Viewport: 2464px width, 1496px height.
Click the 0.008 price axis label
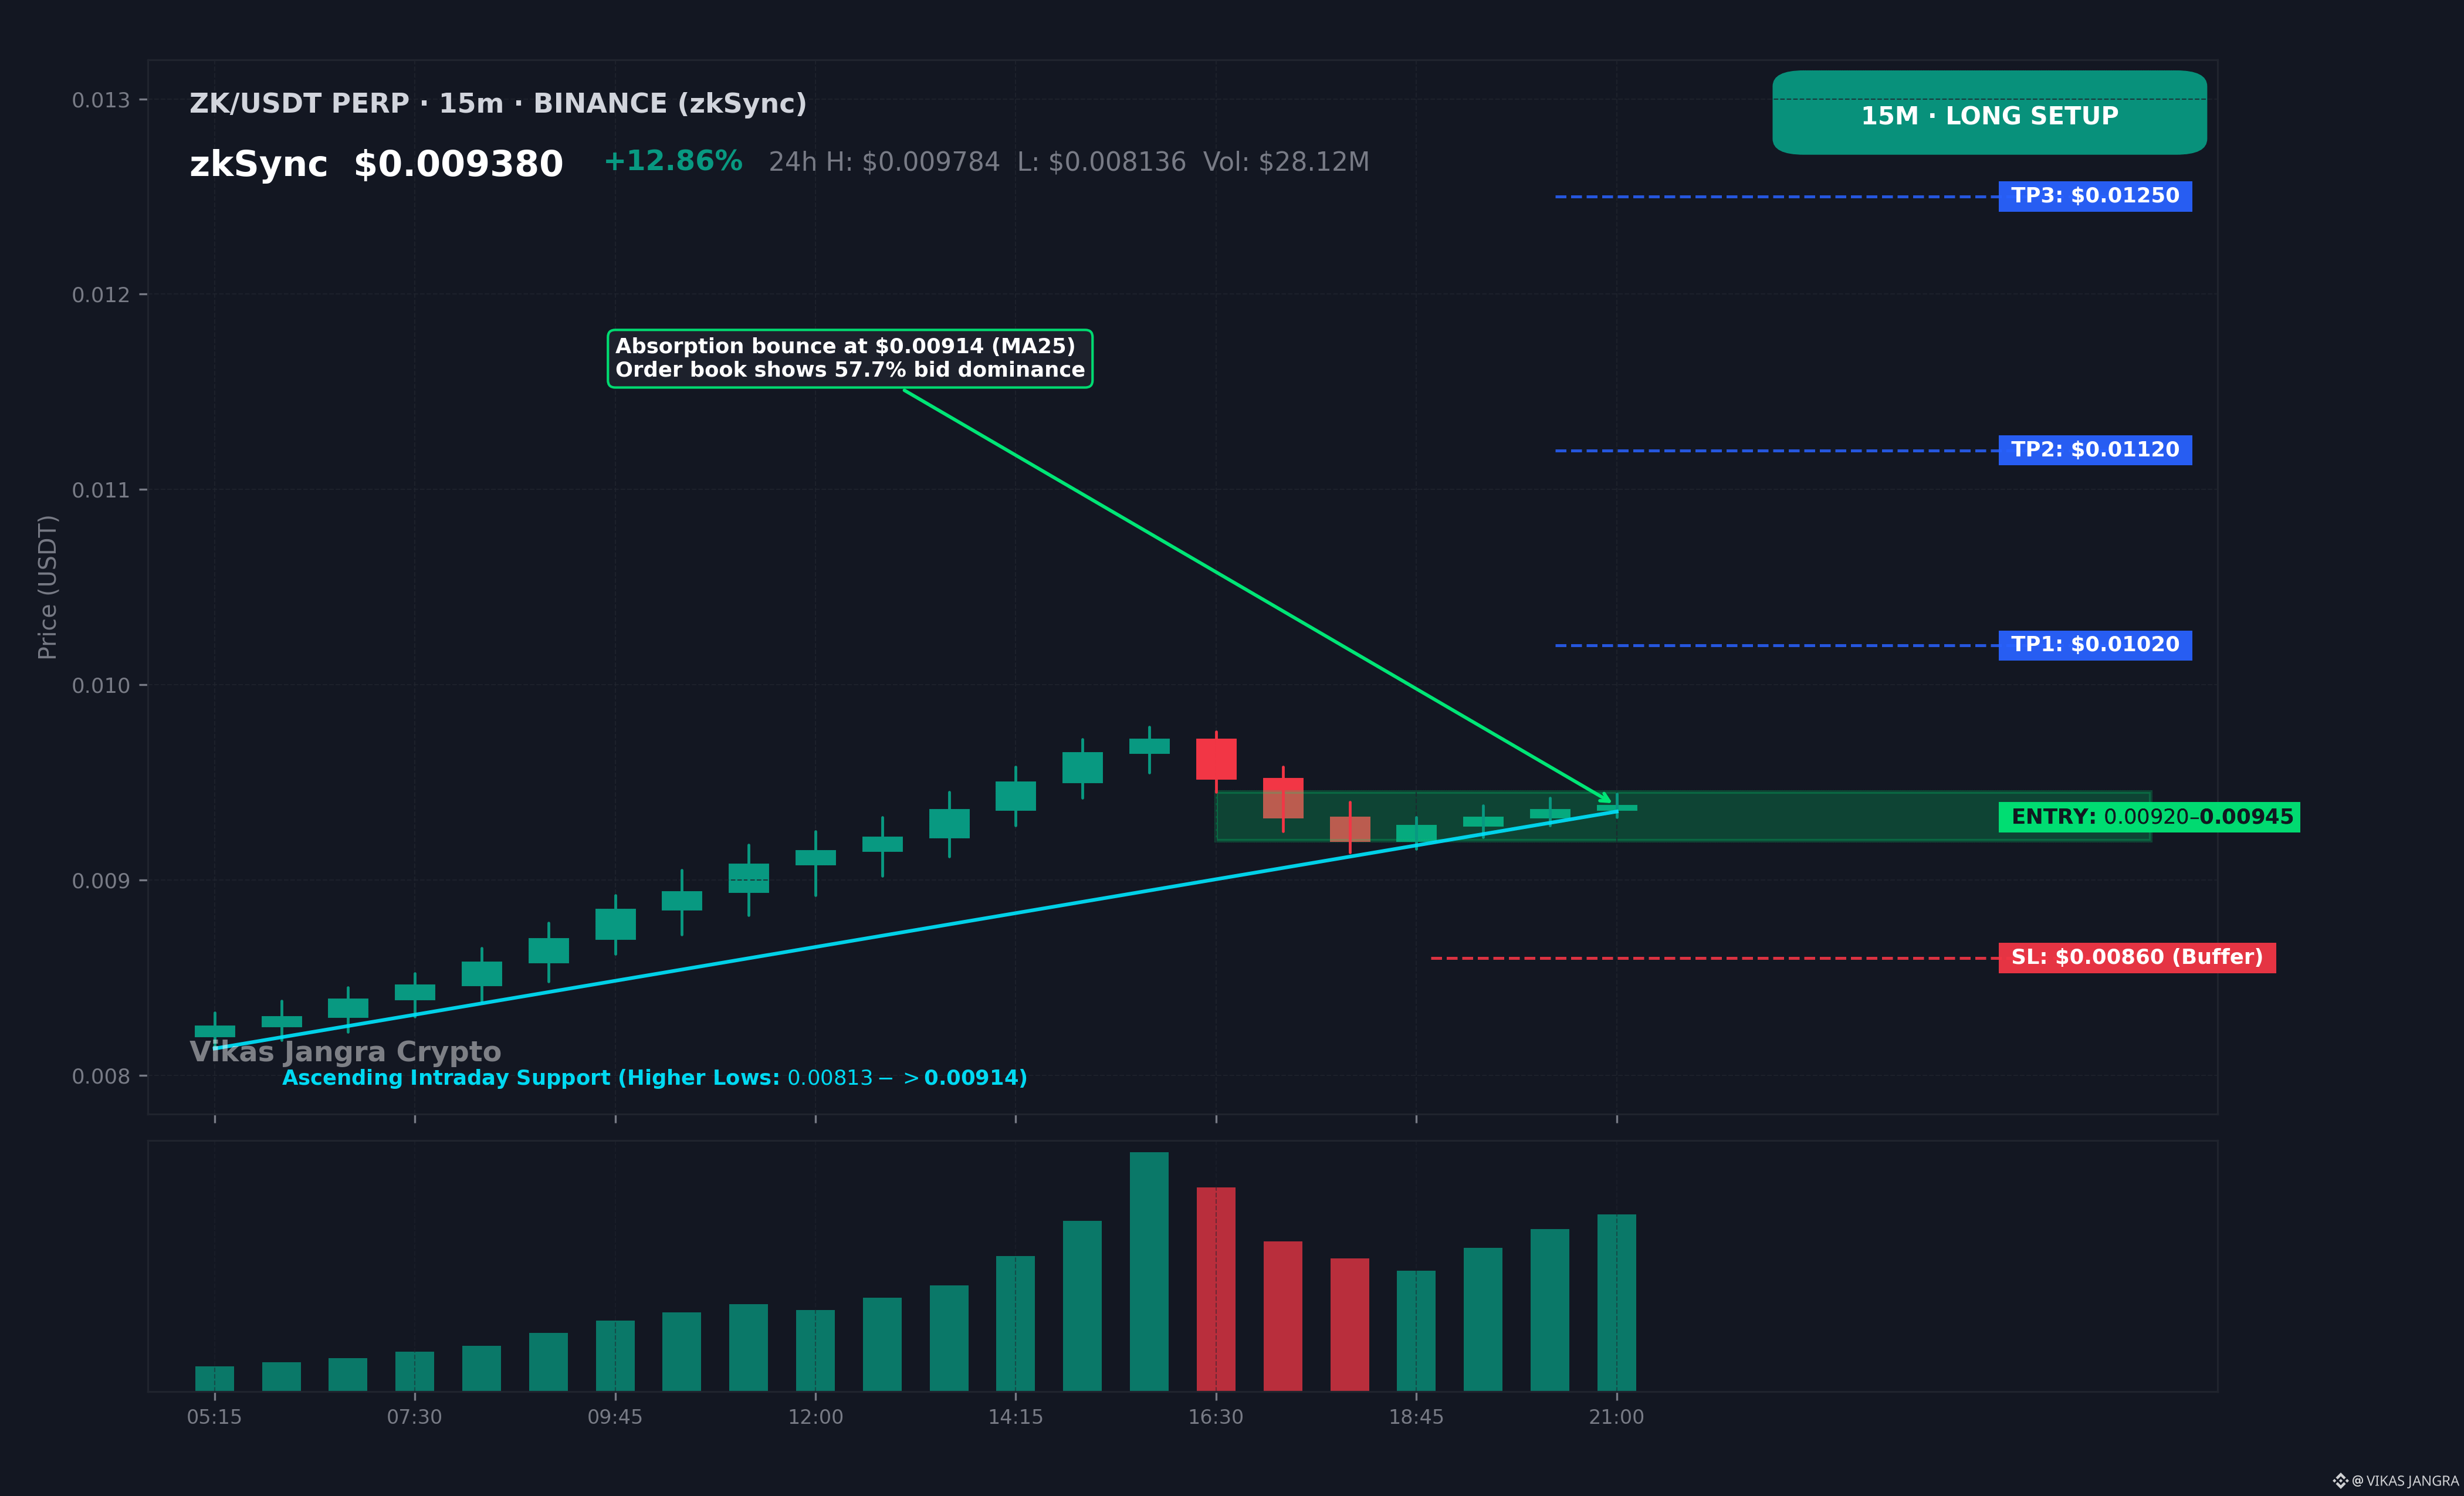pos(101,1077)
